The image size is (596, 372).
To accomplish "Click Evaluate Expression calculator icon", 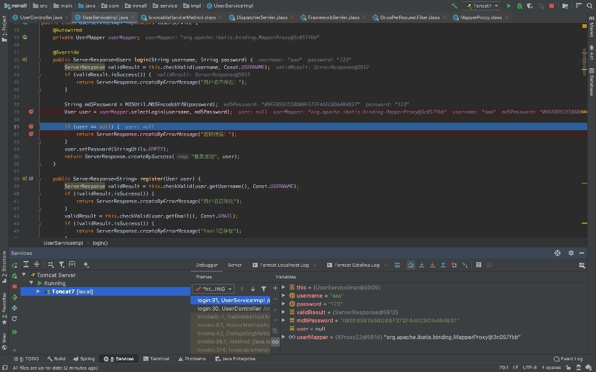I will [478, 265].
